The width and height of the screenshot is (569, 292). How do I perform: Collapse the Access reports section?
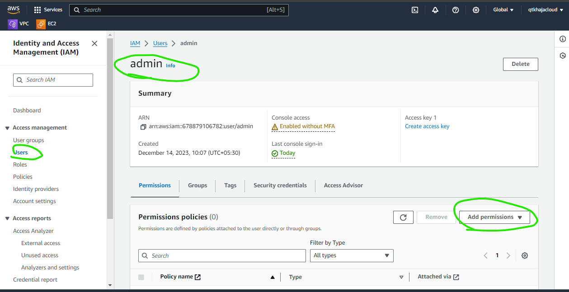pyautogui.click(x=7, y=219)
